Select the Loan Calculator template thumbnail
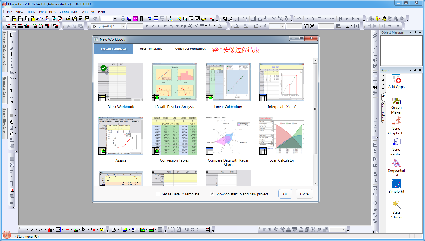 click(282, 136)
